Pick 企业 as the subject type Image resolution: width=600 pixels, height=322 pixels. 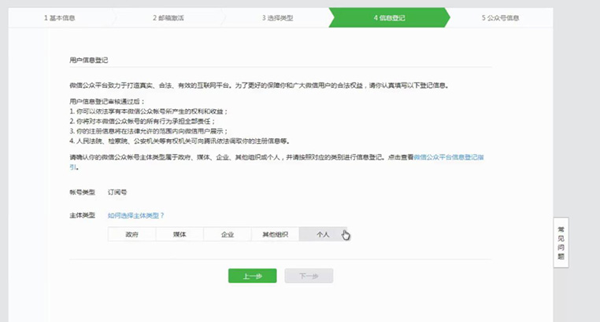tap(227, 234)
